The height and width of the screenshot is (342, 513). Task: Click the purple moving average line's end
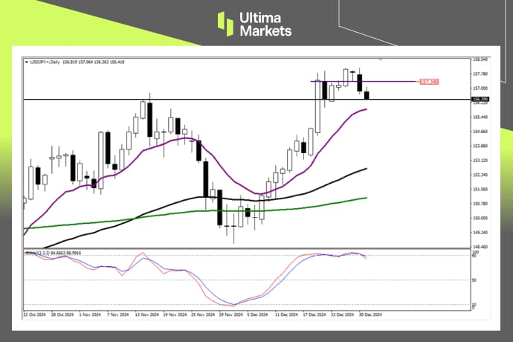(x=366, y=109)
